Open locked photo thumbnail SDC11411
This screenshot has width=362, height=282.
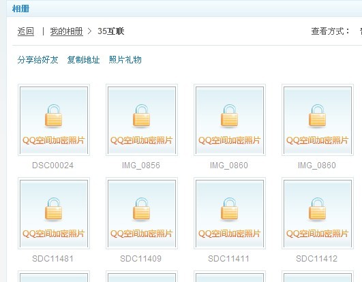[x=230, y=213]
